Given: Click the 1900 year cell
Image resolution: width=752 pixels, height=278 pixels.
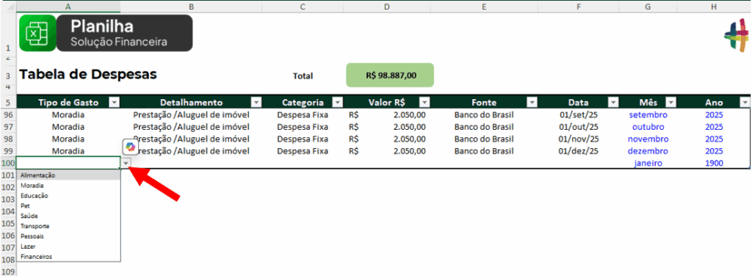Looking at the screenshot, I should coord(714,163).
